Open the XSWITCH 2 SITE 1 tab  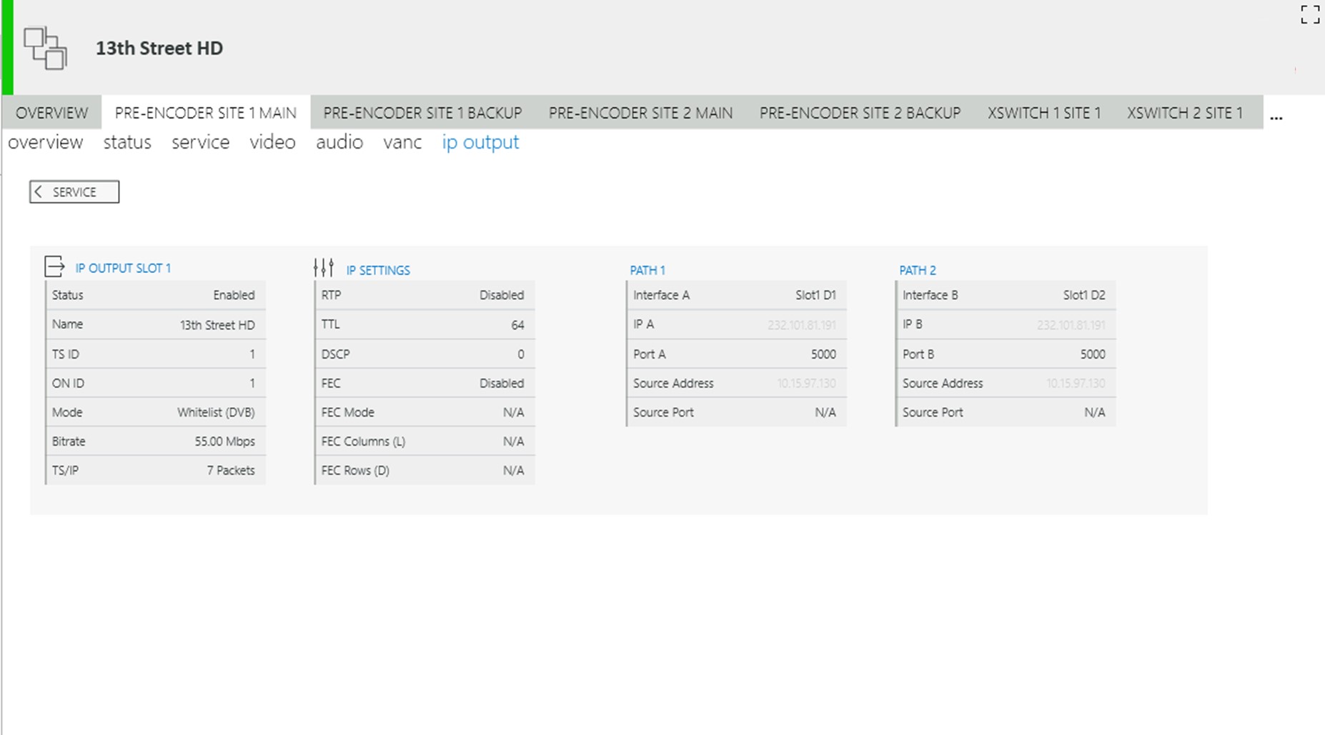pos(1185,113)
